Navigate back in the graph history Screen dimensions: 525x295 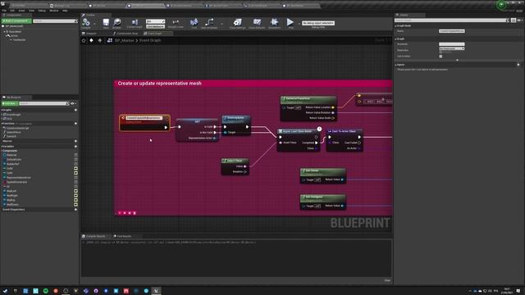click(91, 40)
